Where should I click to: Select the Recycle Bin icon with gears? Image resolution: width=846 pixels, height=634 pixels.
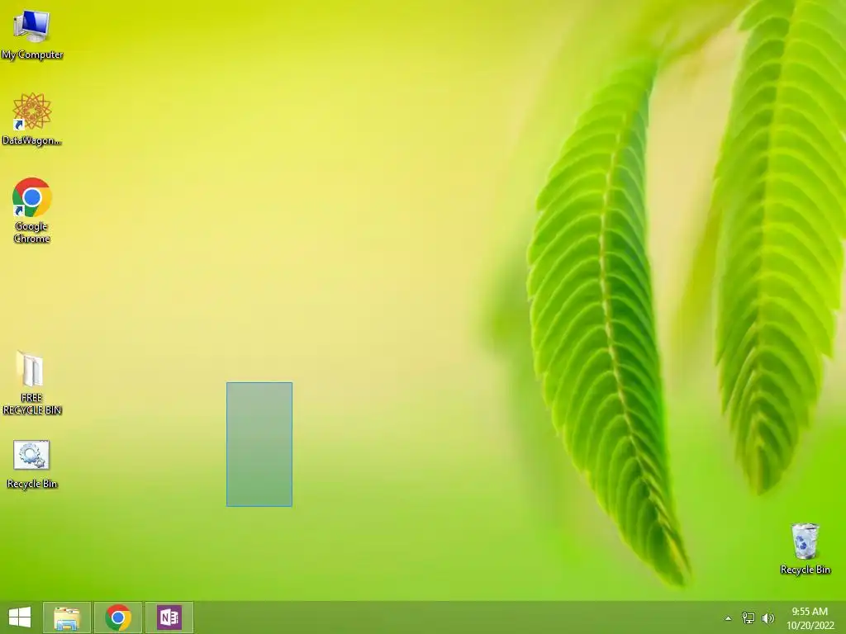pos(32,465)
